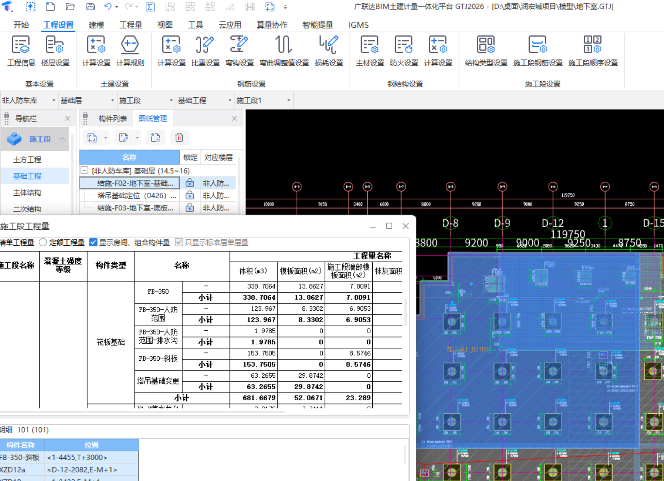The height and width of the screenshot is (481, 664).
Task: Open 损耗设置 loss settings
Action: (329, 51)
